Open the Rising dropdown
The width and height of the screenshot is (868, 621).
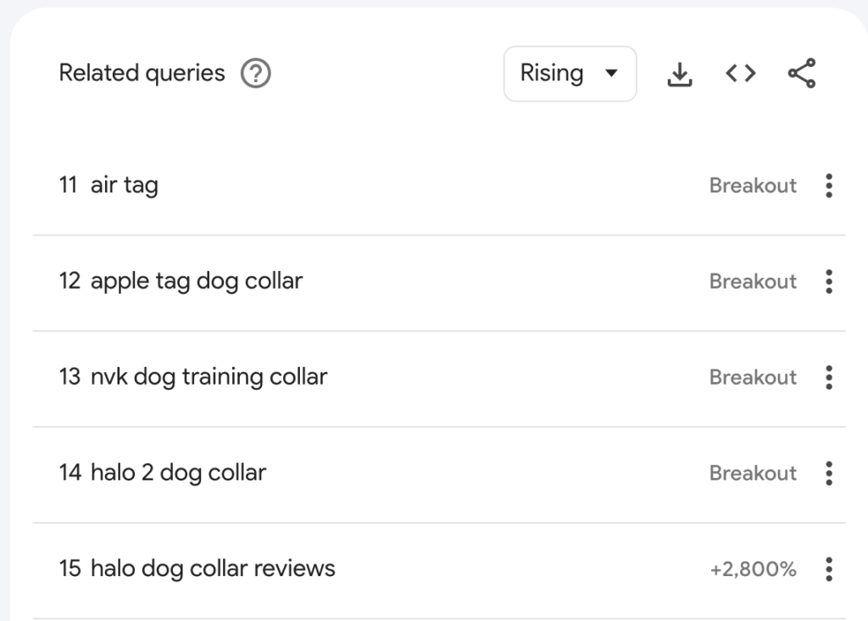(570, 74)
